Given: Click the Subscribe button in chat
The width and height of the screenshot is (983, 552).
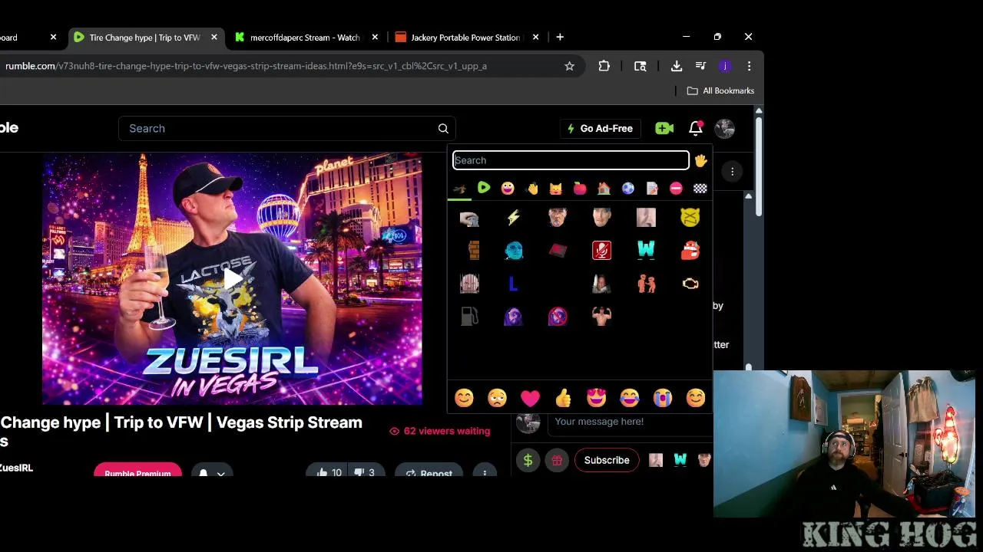Looking at the screenshot, I should point(607,460).
